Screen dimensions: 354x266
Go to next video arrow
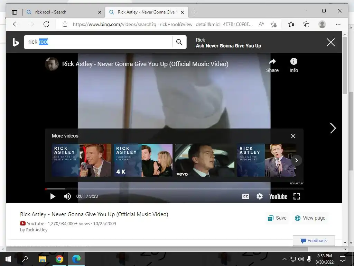333,128
